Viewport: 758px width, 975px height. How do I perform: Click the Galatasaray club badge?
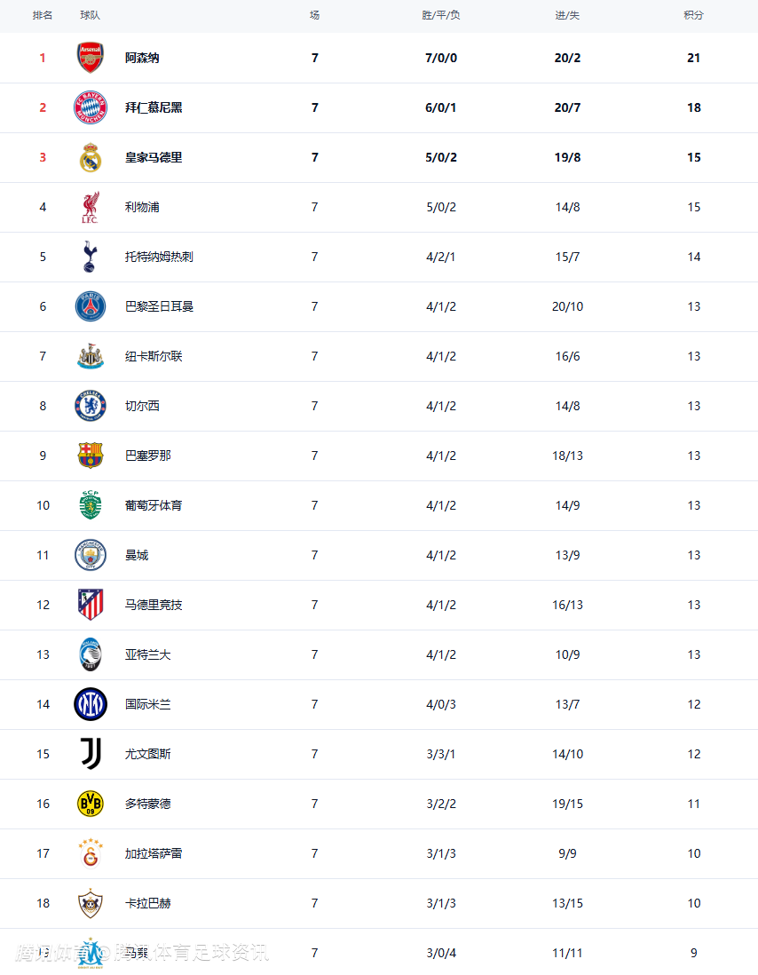point(90,853)
